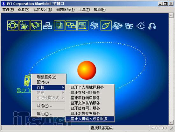Minimize the BlueSoleil window
The width and height of the screenshot is (175, 132).
[160, 4]
